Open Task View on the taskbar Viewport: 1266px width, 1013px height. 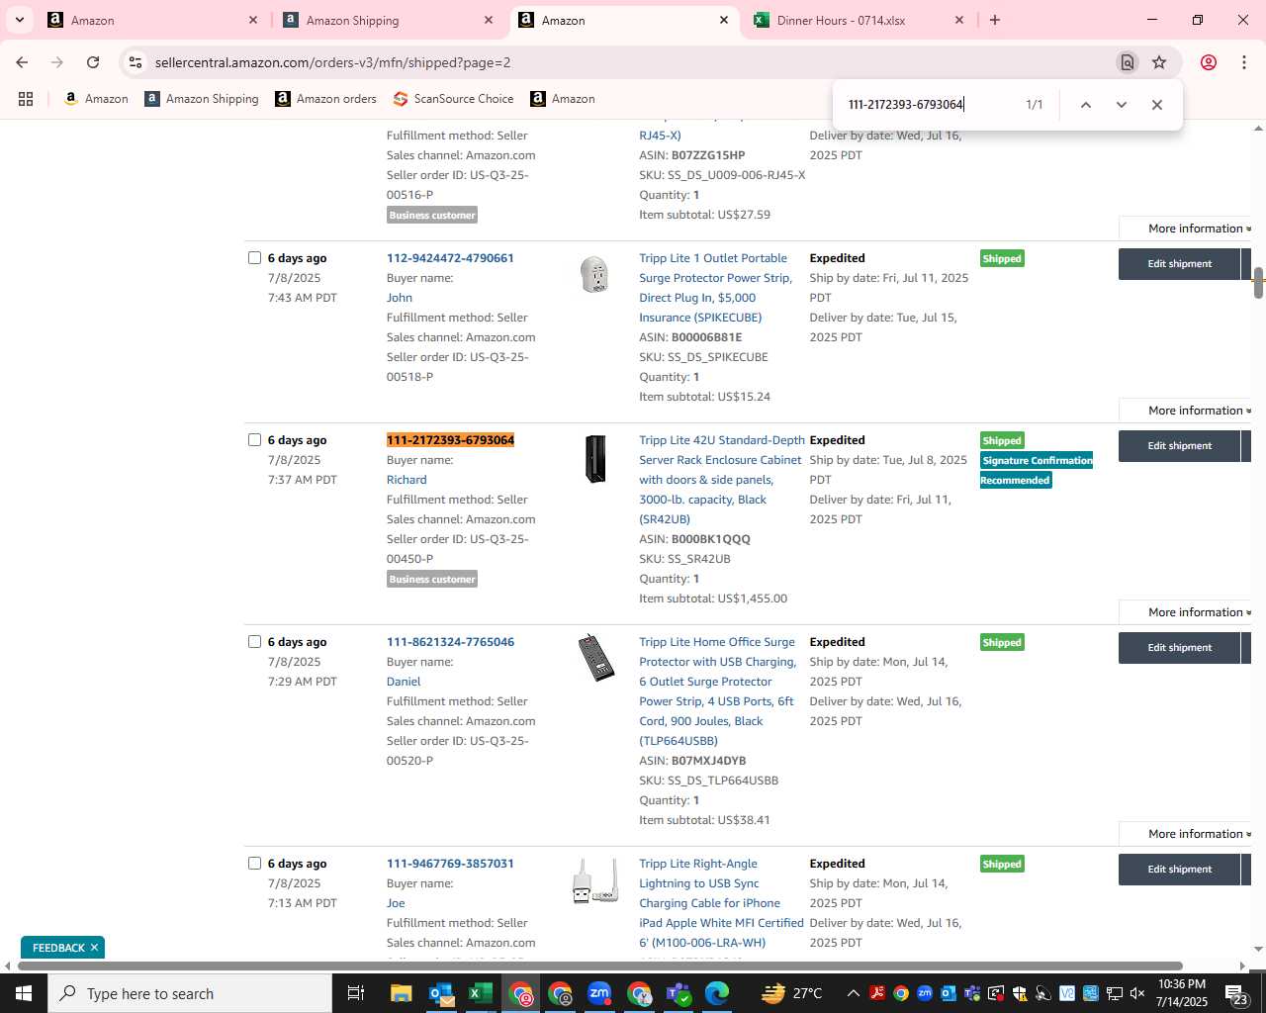pyautogui.click(x=356, y=993)
